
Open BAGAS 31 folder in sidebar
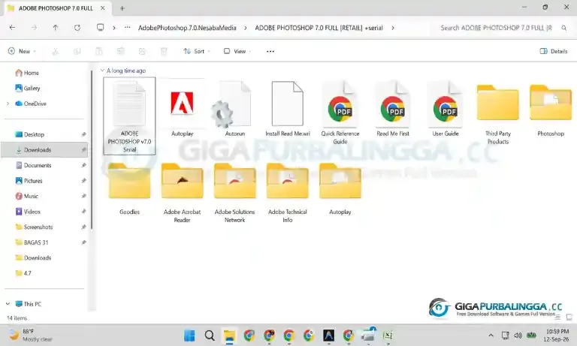32,242
